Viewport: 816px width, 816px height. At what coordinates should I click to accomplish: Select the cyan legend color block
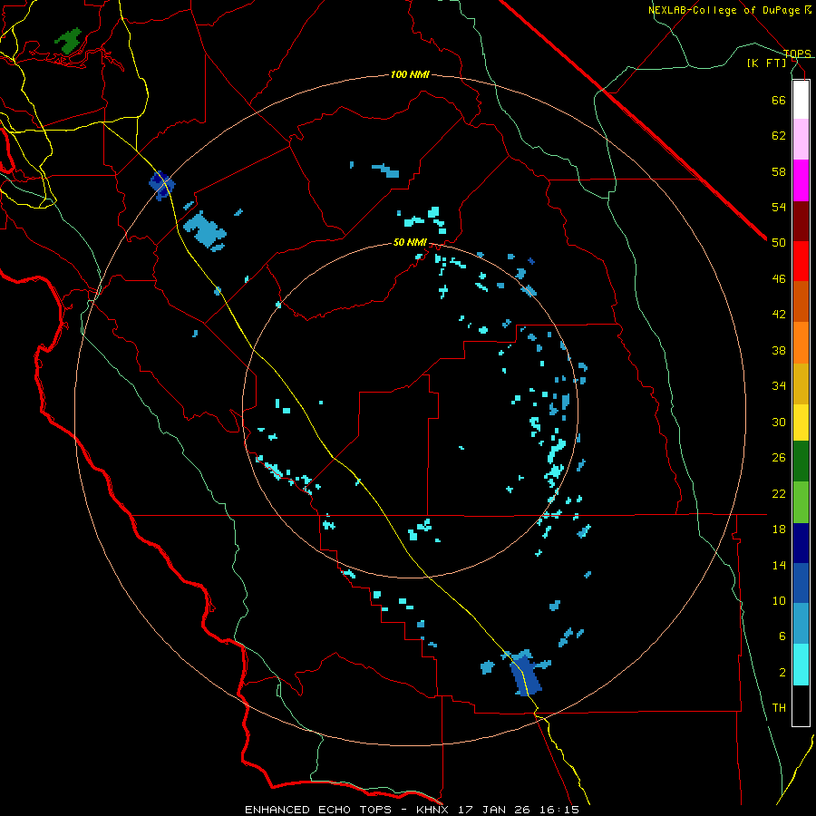click(x=801, y=665)
